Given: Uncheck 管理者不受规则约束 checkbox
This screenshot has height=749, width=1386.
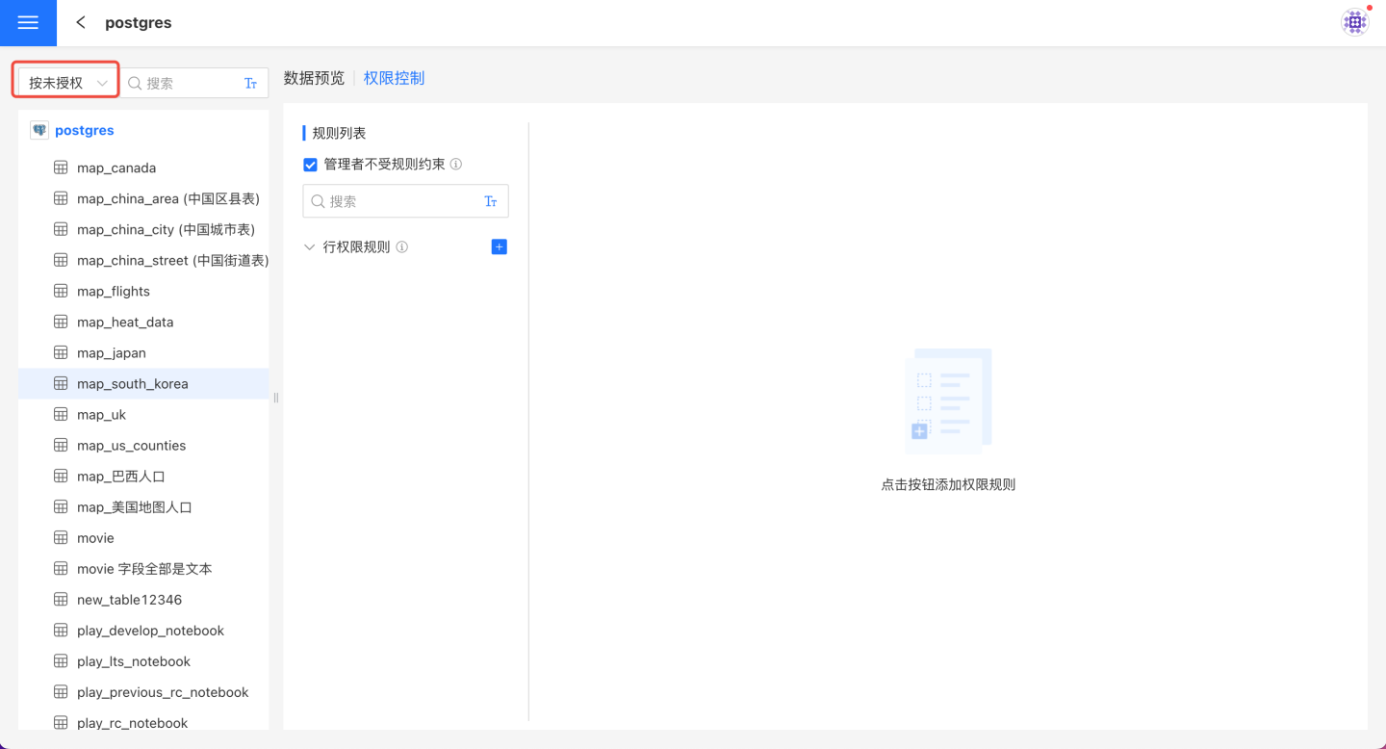Looking at the screenshot, I should coord(310,165).
